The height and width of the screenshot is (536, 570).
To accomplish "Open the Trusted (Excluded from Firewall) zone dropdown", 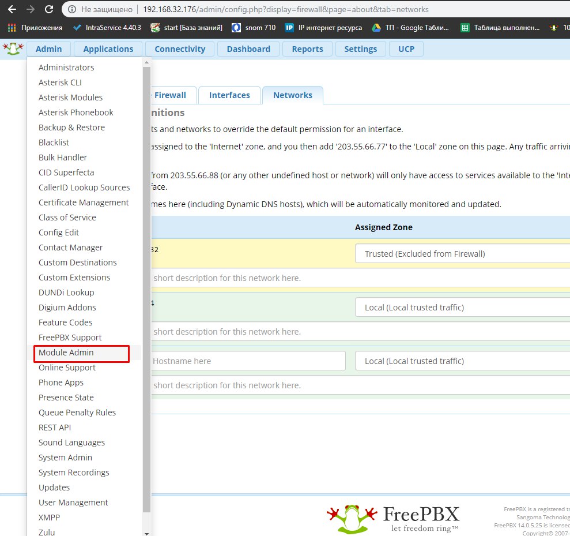I will [x=462, y=254].
